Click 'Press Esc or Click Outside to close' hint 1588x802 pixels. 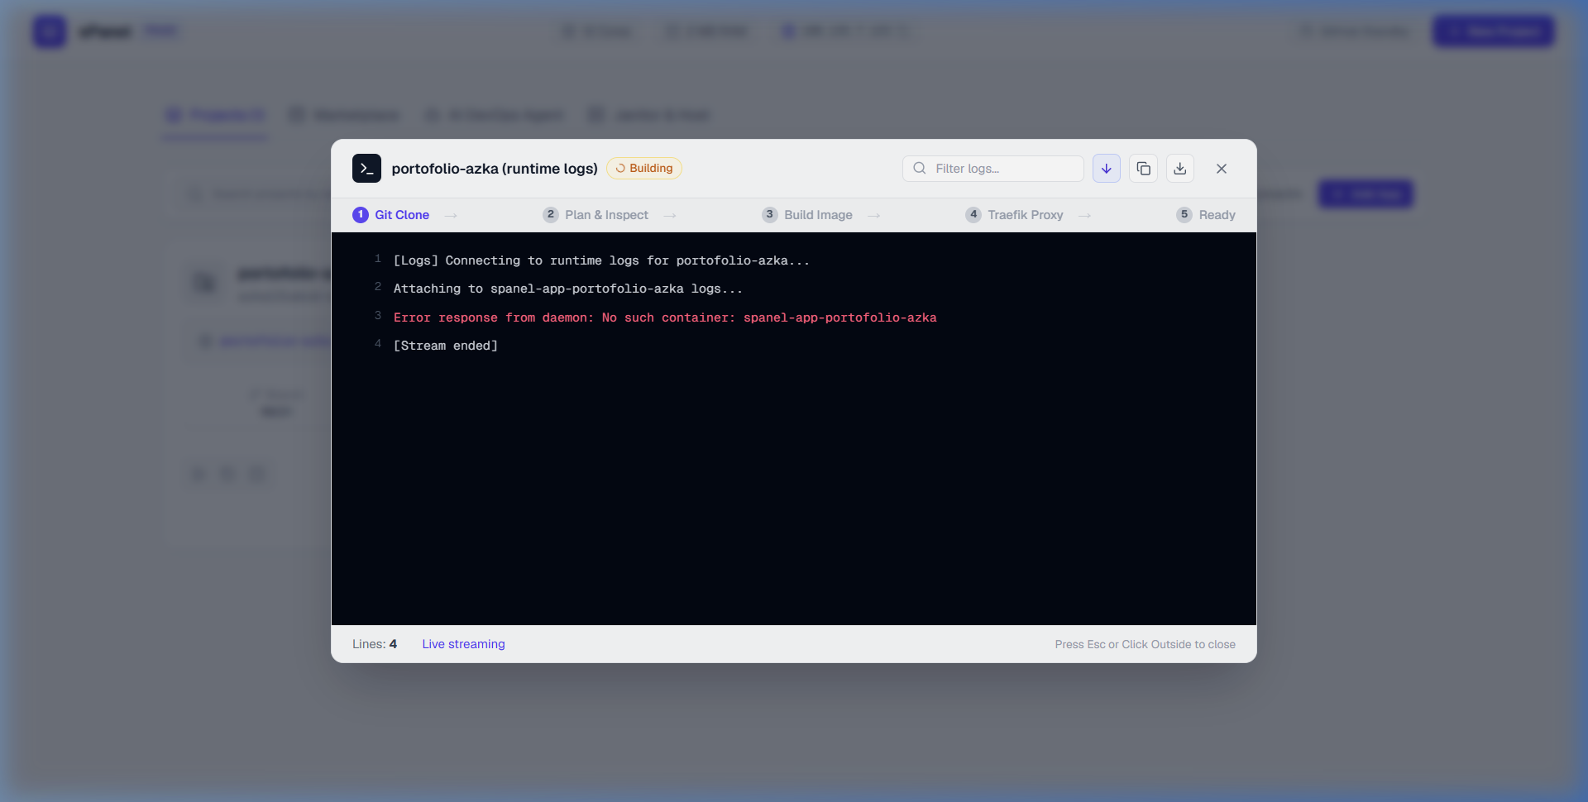[x=1145, y=644]
